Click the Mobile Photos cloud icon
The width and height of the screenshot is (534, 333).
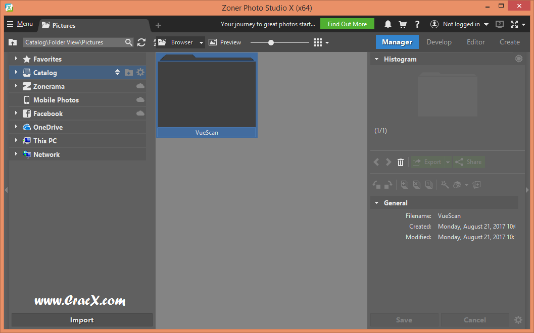pos(140,100)
